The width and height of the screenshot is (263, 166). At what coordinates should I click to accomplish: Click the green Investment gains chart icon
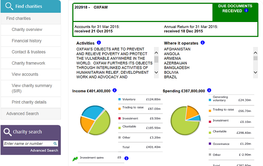point(75,159)
